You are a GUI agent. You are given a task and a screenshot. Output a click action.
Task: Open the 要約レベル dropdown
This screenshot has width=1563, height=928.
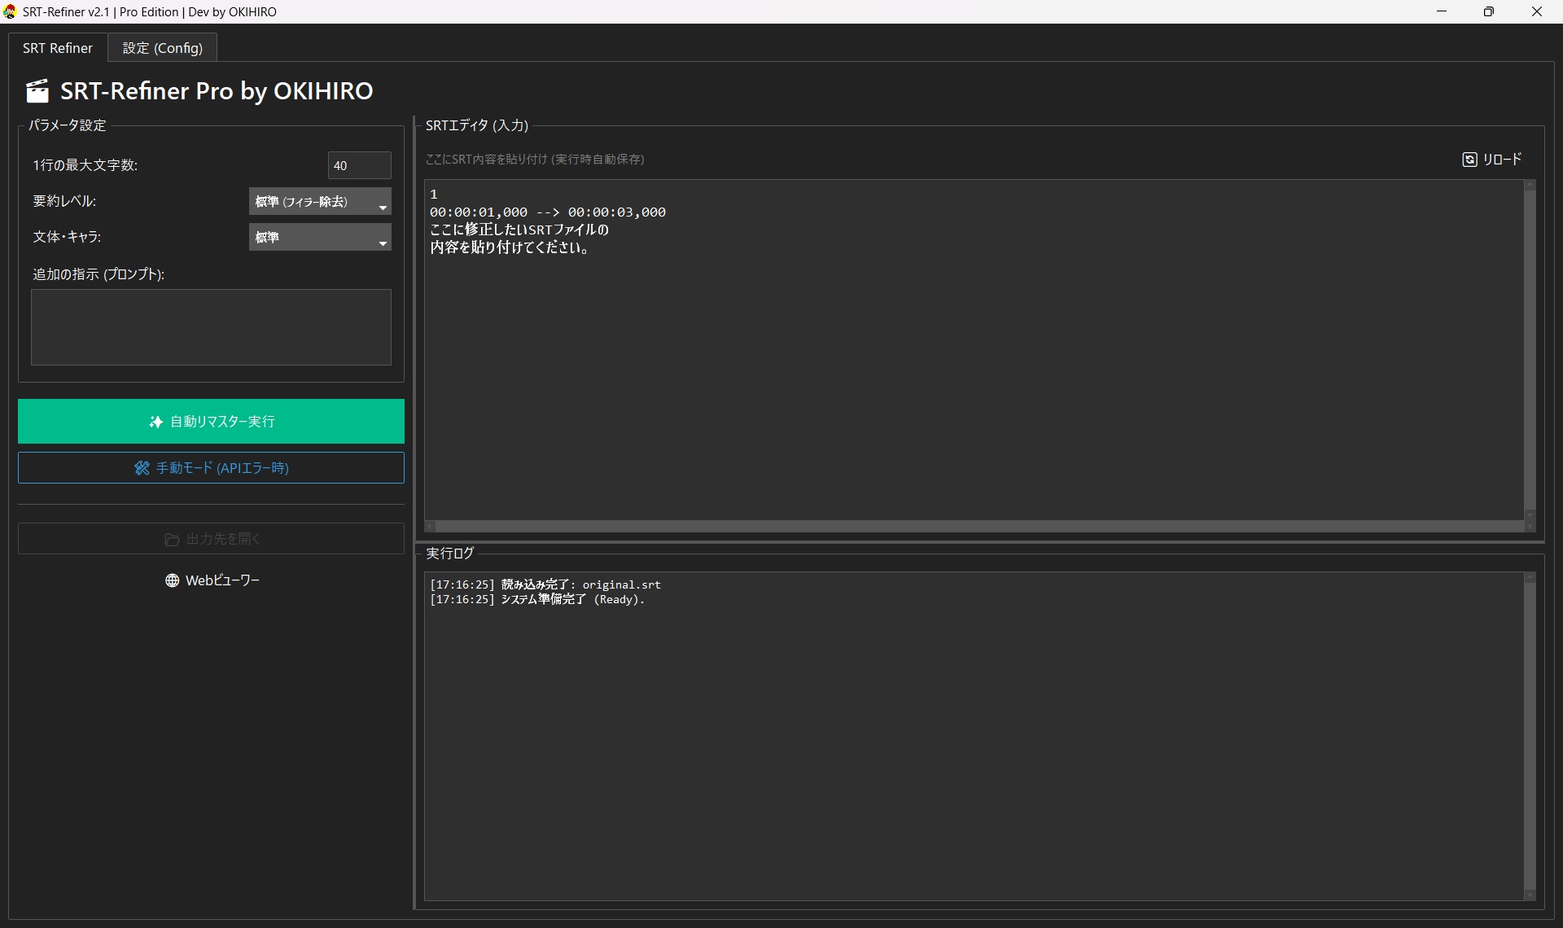coord(319,201)
